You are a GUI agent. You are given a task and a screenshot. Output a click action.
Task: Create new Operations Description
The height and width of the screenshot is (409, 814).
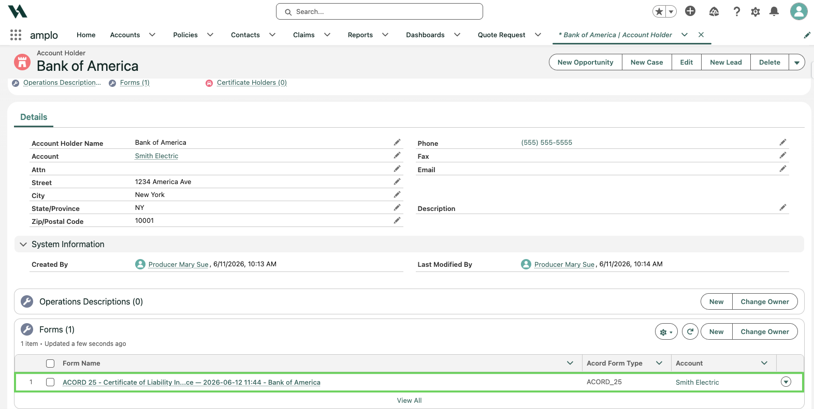(x=717, y=301)
